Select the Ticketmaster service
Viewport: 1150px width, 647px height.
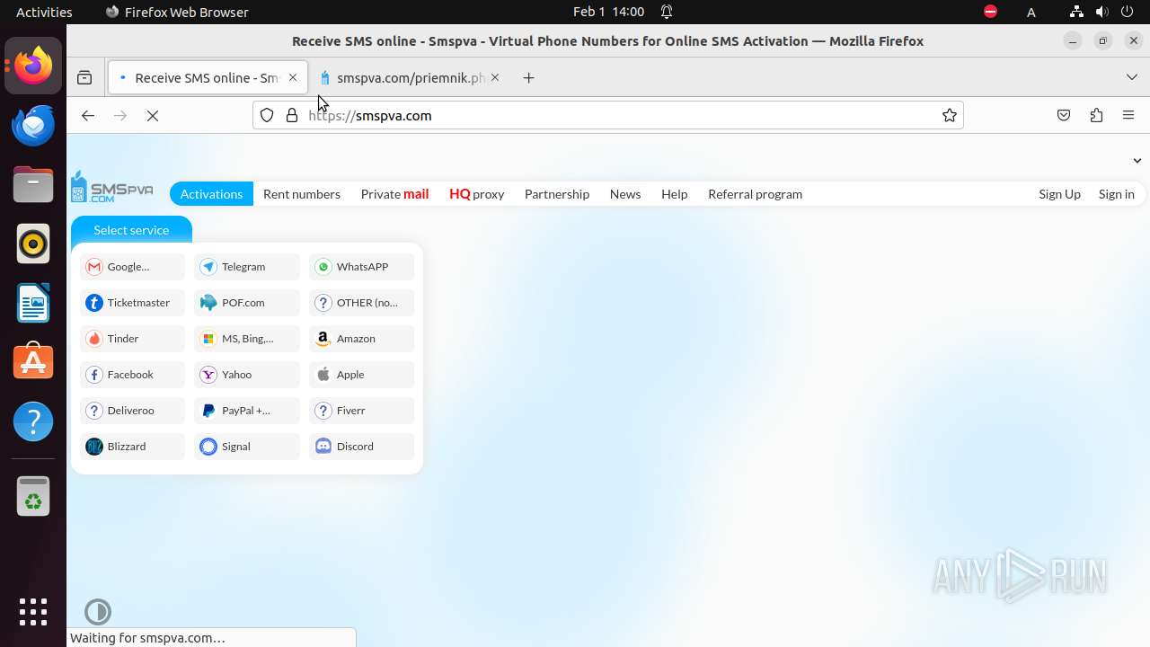pos(132,303)
